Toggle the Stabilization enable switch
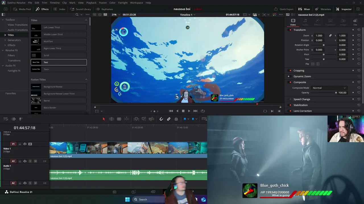This screenshot has height=204, width=364. click(290, 105)
